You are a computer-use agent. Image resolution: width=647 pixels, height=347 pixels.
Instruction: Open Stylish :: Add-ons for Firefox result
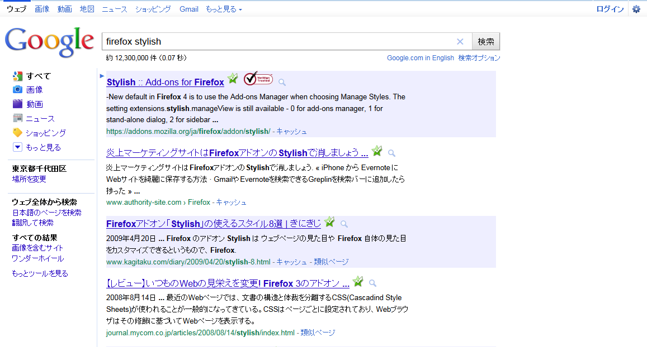click(166, 82)
